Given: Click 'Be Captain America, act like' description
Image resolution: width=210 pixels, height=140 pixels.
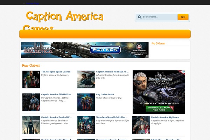Looking at the screenshot, I should tap(55, 98).
